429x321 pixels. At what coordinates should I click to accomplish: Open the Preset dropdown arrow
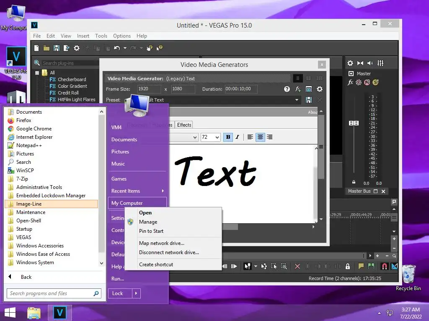pyautogui.click(x=297, y=100)
